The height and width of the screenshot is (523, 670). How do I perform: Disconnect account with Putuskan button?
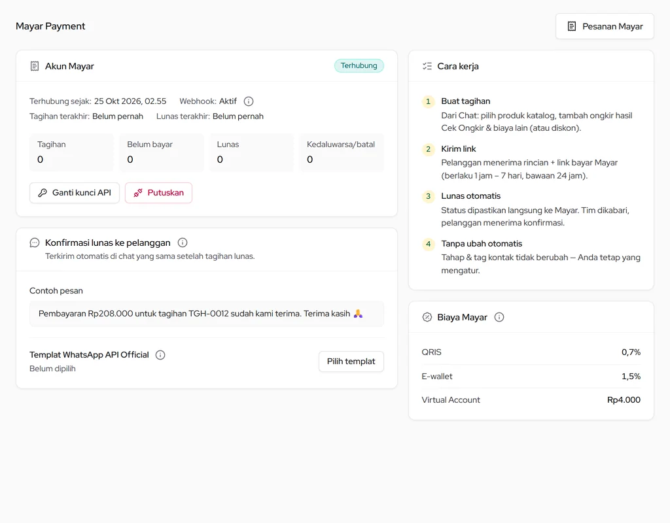tap(158, 193)
